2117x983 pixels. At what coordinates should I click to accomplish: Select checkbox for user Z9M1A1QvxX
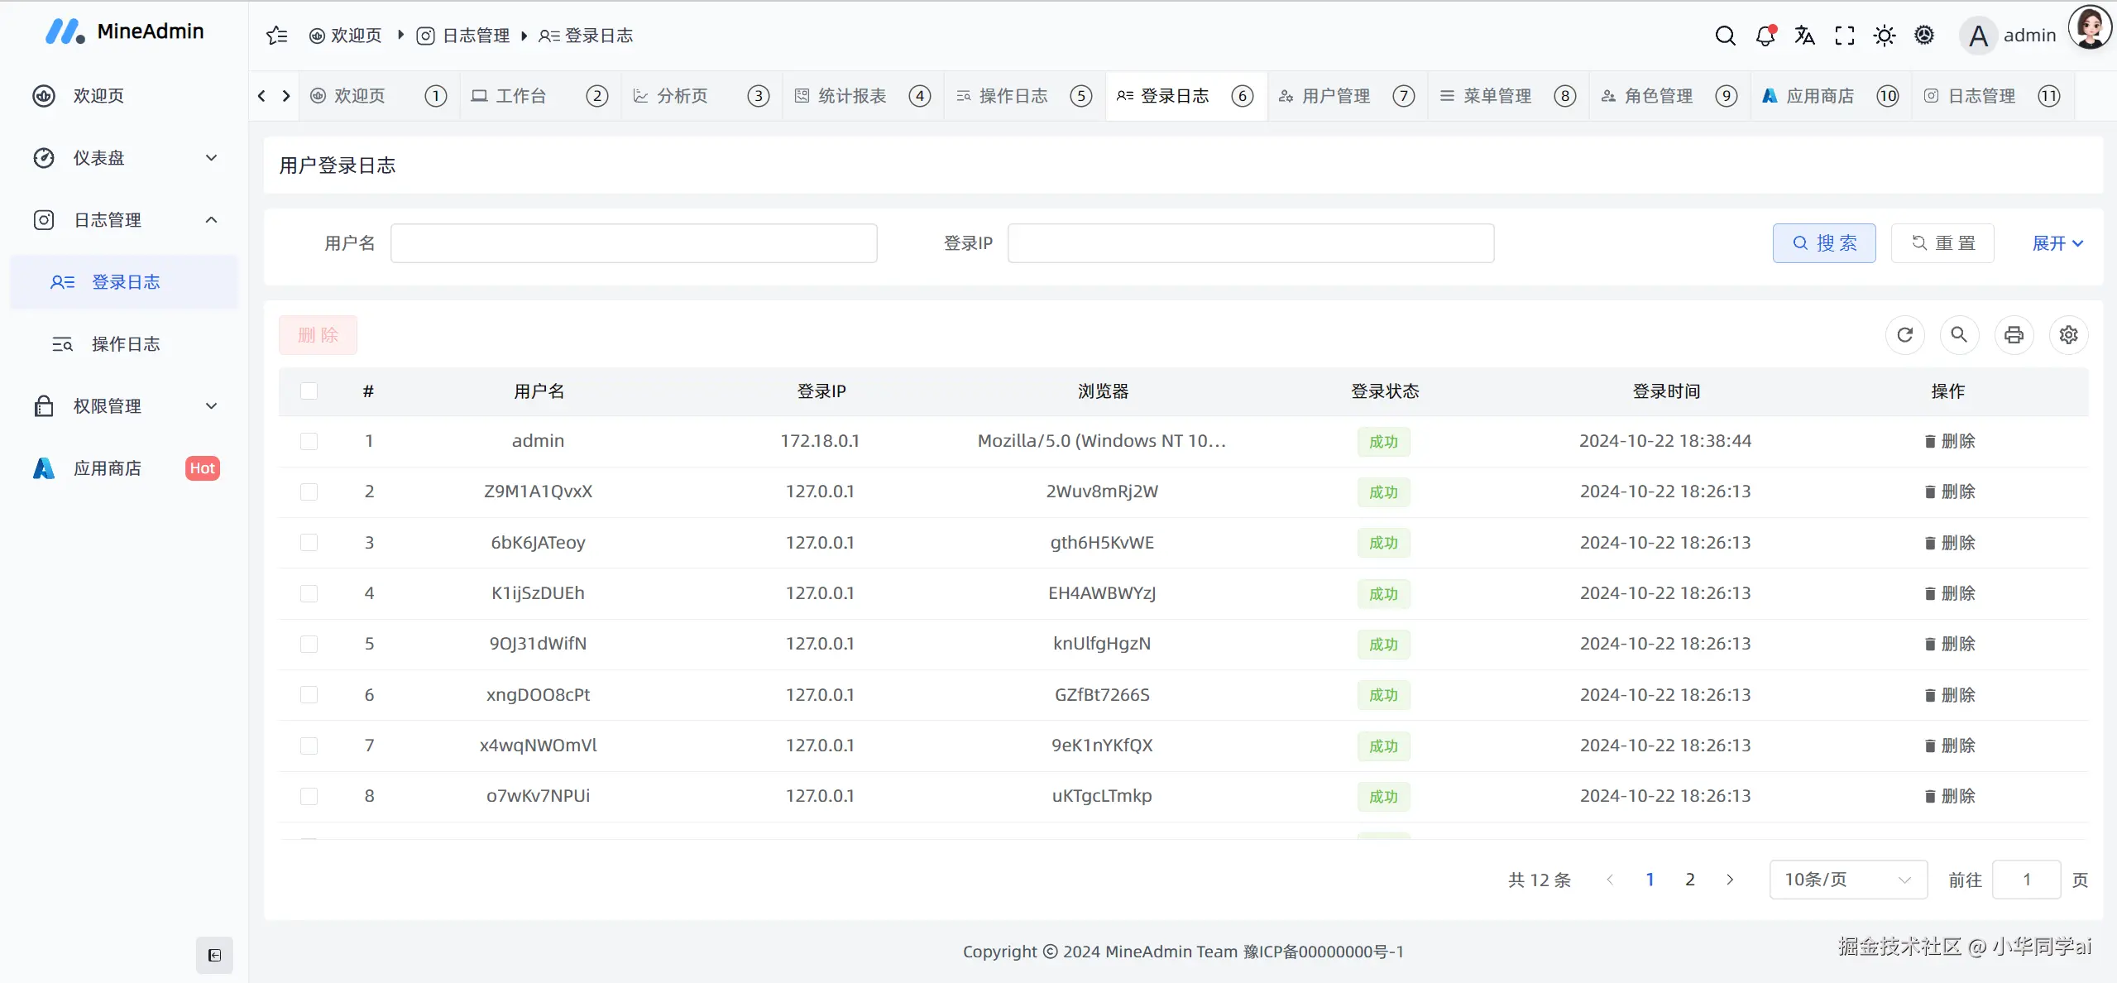(x=309, y=491)
